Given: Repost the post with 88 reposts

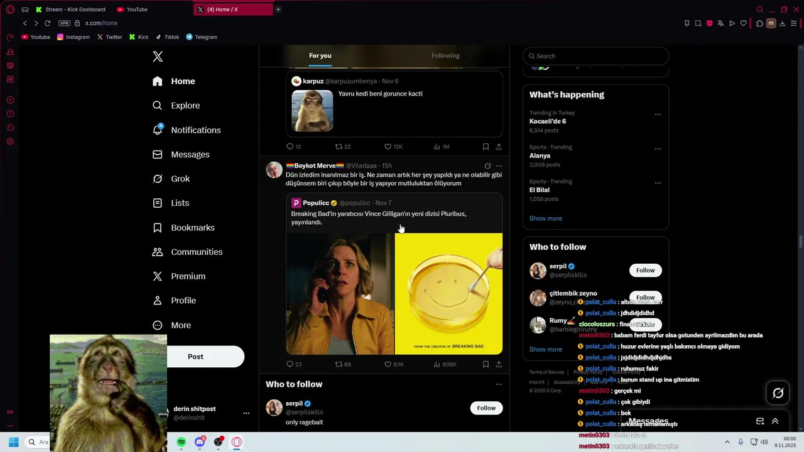Looking at the screenshot, I should click(342, 364).
